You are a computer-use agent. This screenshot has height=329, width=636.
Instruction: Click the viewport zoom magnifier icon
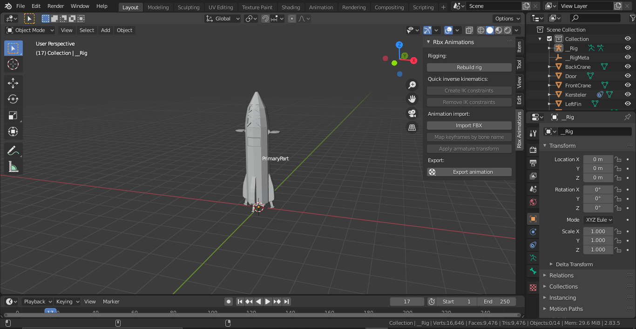pos(412,85)
